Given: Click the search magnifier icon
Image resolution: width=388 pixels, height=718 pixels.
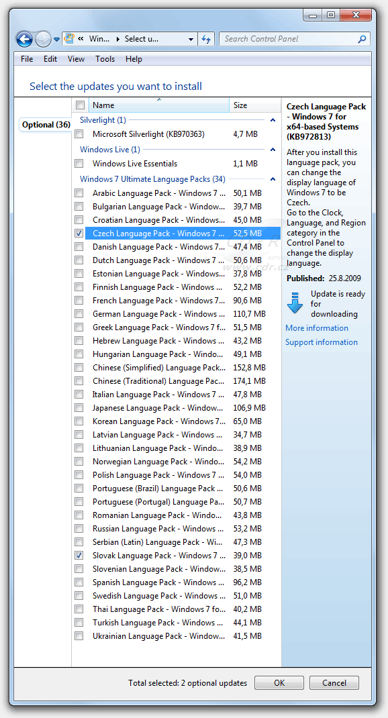Looking at the screenshot, I should (362, 39).
